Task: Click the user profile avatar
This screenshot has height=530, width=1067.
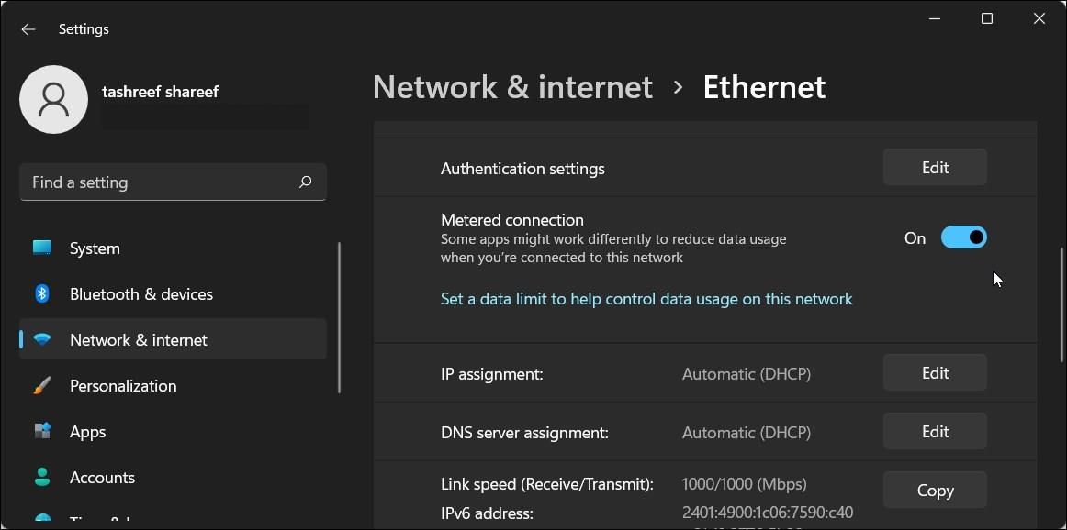Action: pyautogui.click(x=54, y=99)
